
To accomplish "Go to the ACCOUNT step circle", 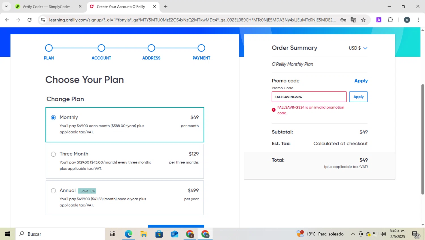I will click(101, 48).
